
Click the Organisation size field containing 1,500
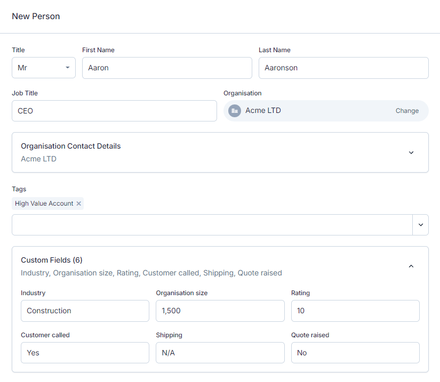point(220,311)
